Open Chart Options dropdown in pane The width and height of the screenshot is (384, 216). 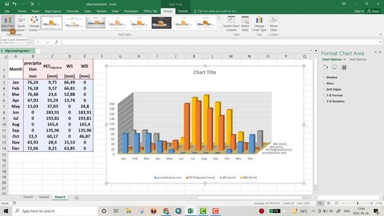[x=334, y=59]
